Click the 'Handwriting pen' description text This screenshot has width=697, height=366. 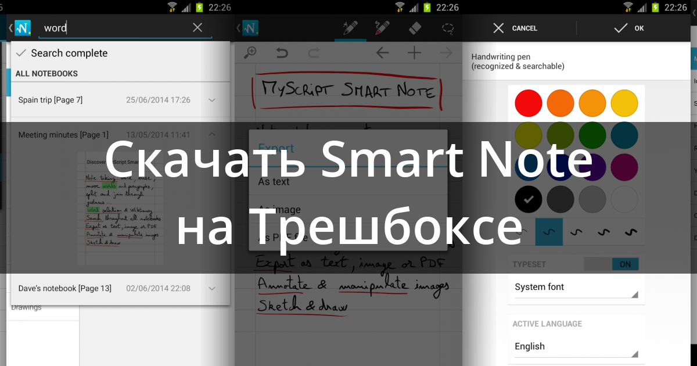(x=518, y=62)
